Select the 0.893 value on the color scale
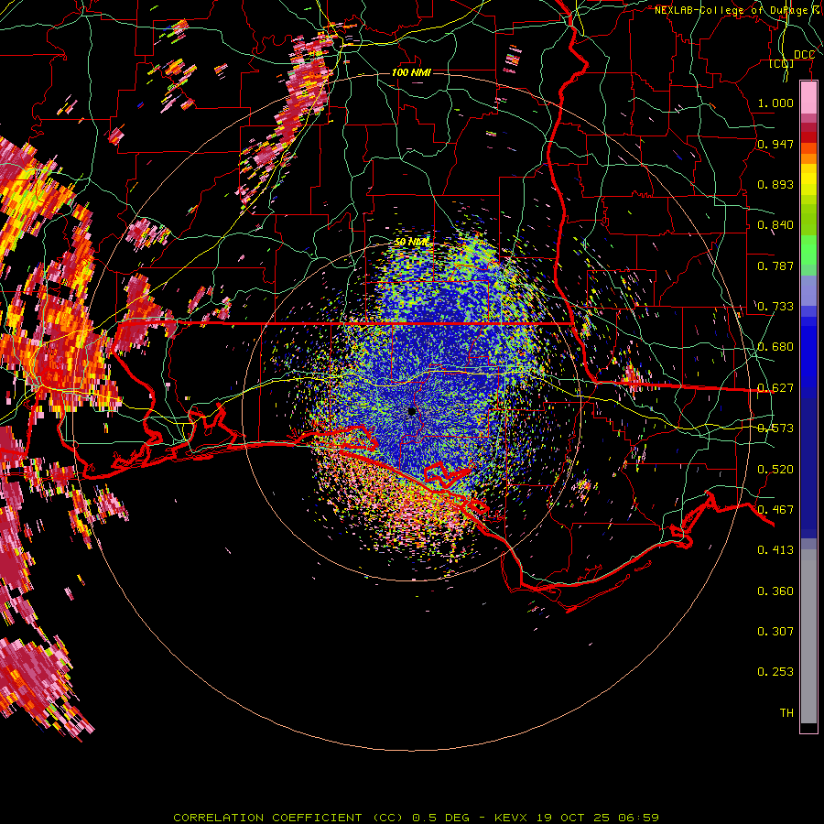Screen dimensions: 824x824 (775, 184)
